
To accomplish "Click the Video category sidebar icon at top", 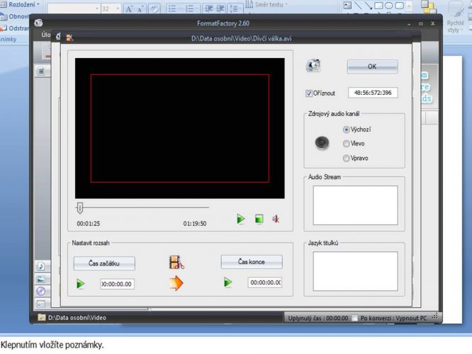I will click(x=41, y=72).
